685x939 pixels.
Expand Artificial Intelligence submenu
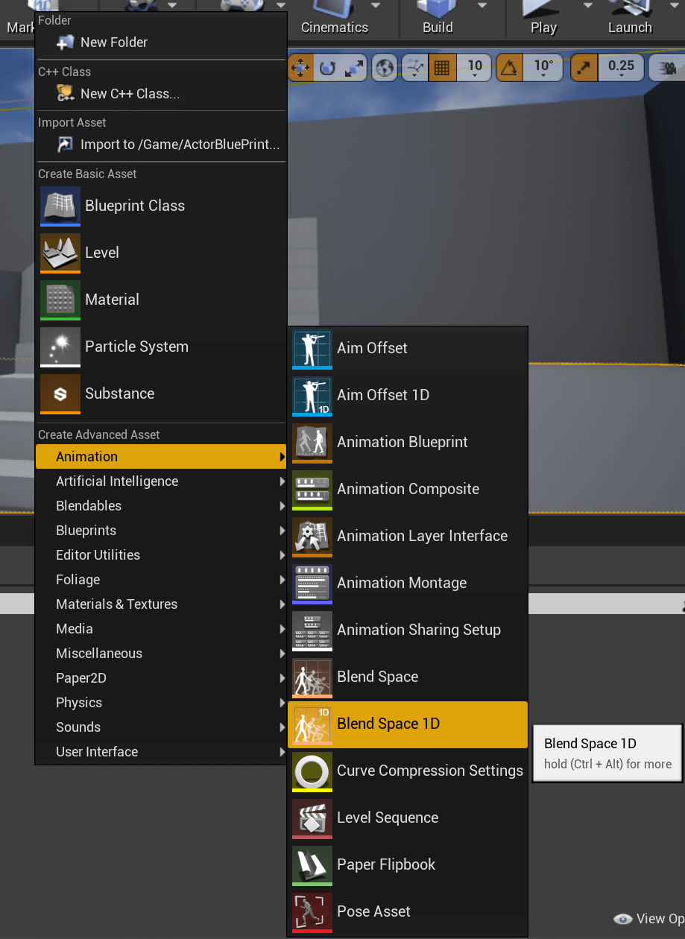[161, 481]
